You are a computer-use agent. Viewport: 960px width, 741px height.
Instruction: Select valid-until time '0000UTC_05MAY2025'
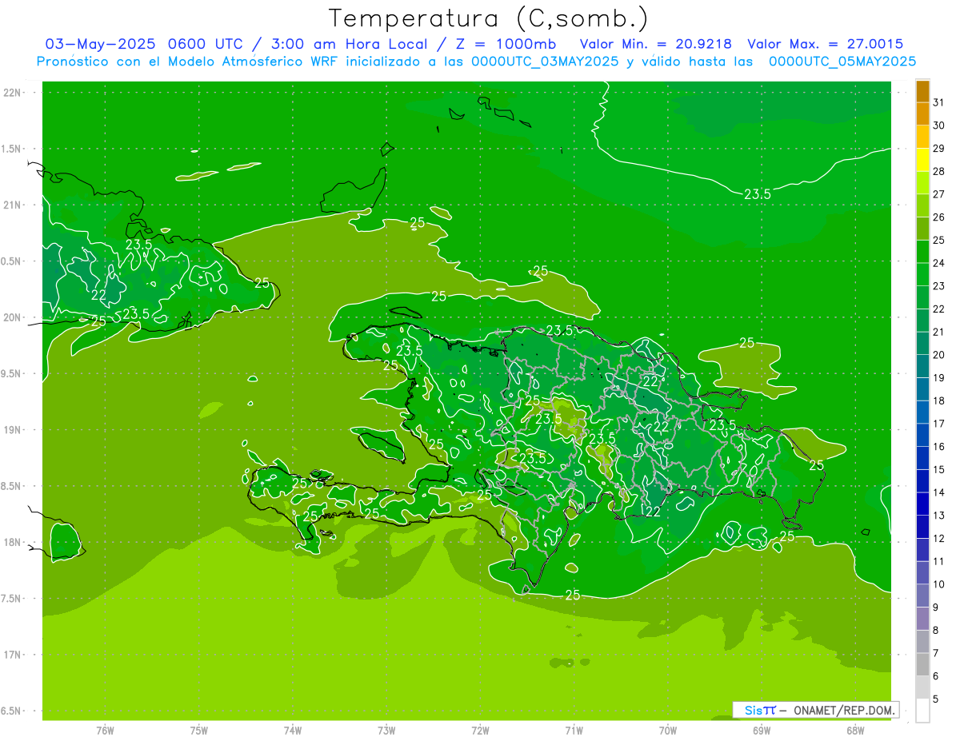click(843, 62)
